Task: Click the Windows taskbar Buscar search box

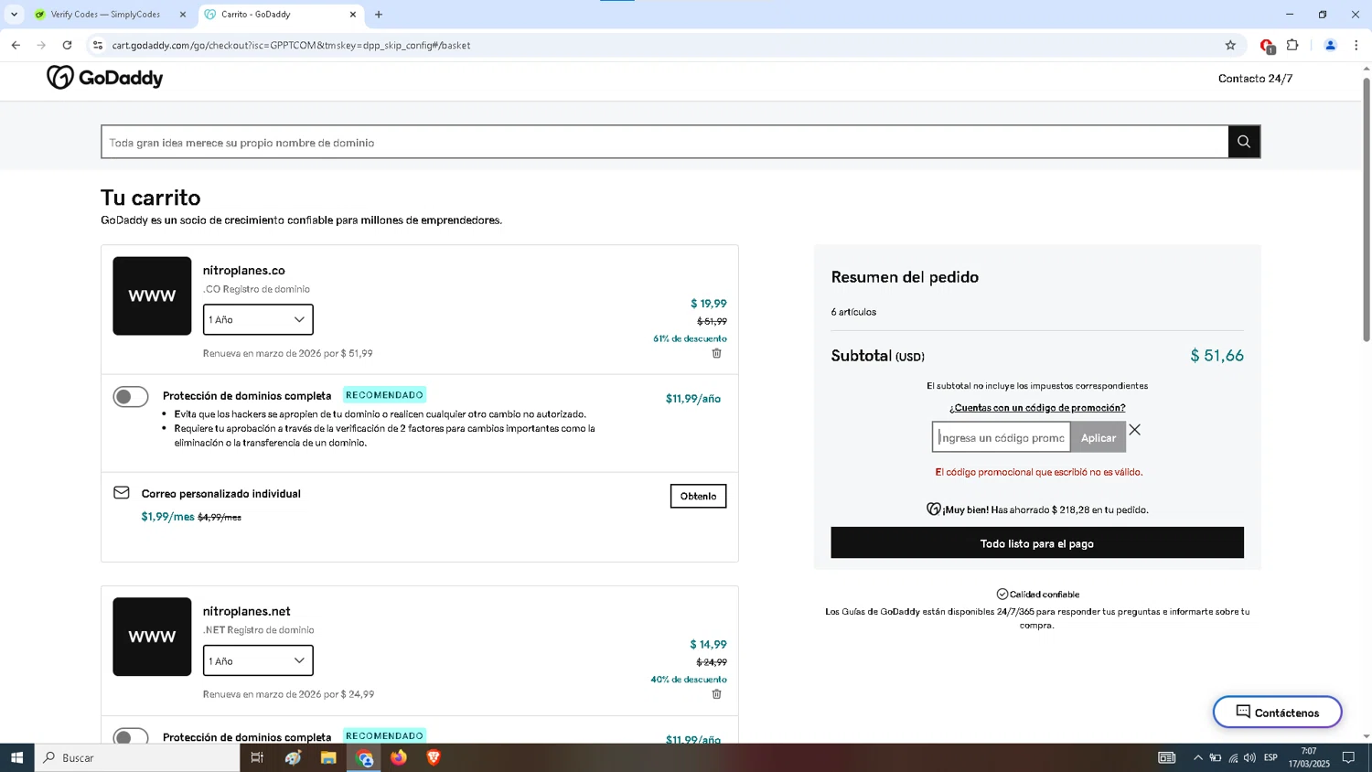Action: click(137, 757)
